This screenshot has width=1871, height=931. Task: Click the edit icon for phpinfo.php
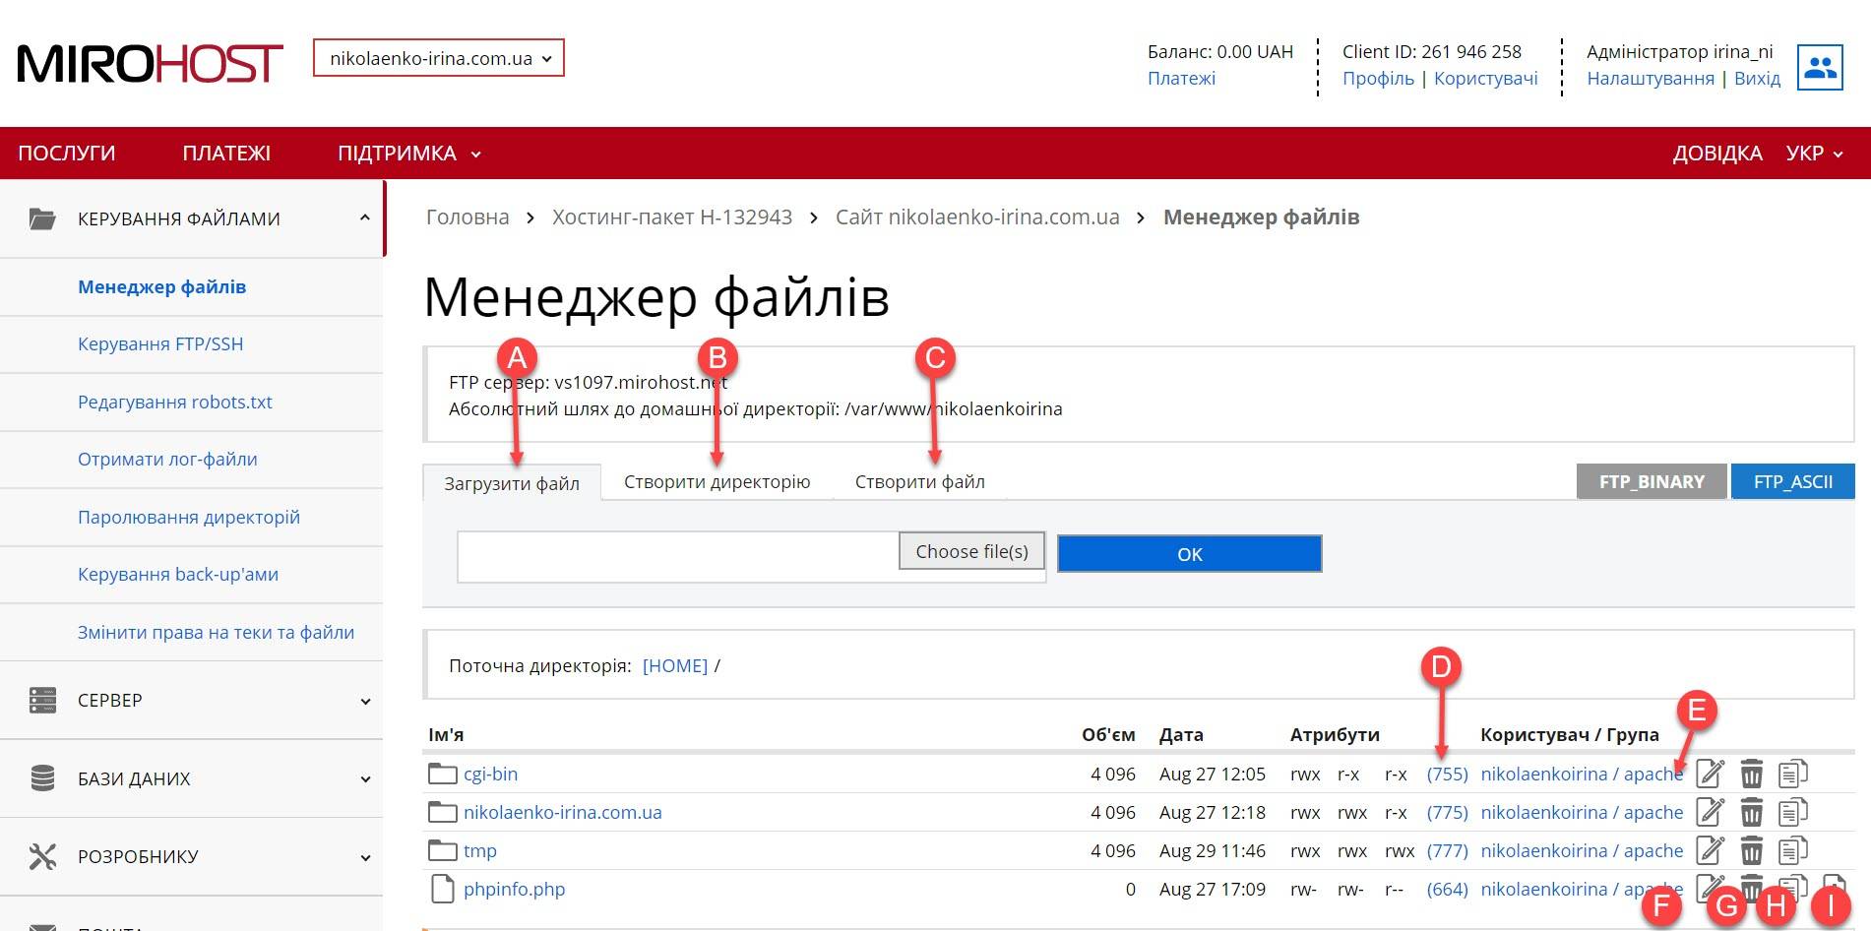(x=1711, y=887)
